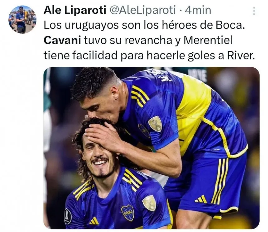
Task: Open the tweet via 4min timestamp
Action: coord(198,10)
